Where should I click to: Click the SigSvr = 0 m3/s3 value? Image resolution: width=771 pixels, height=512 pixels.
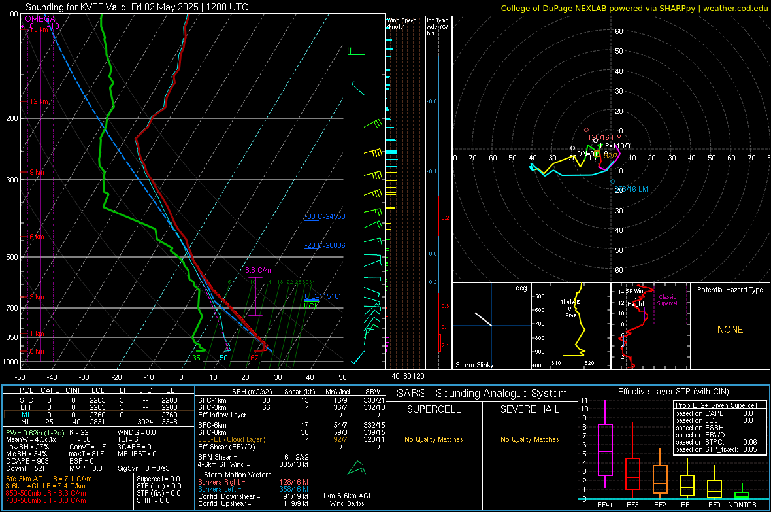(144, 468)
